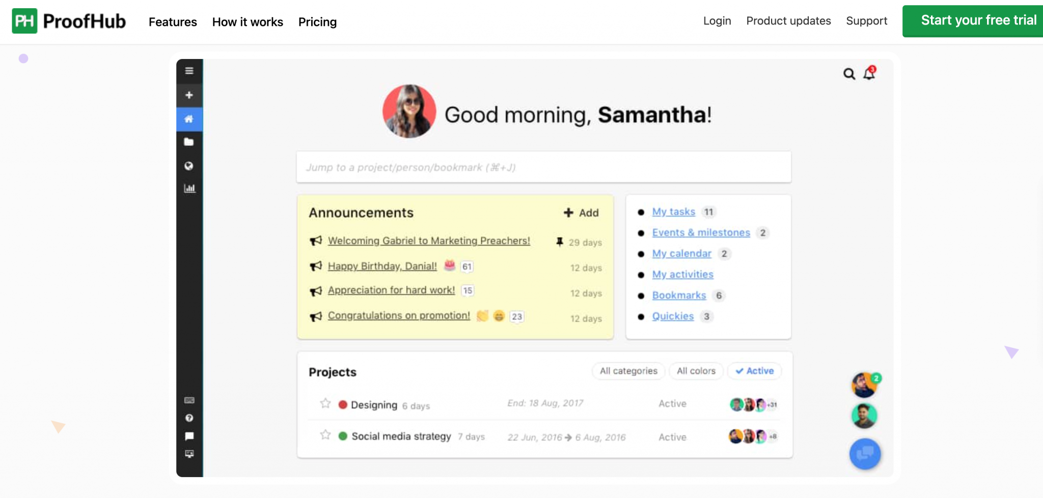Viewport: 1043px width, 498px height.
Task: Star the Social media strategy project
Action: pos(325,435)
